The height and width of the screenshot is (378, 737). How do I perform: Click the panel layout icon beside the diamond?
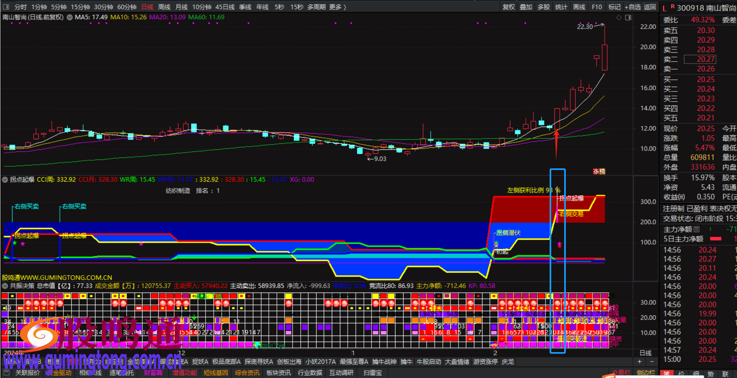pyautogui.click(x=628, y=17)
